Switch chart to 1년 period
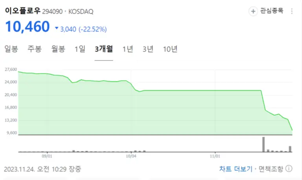This screenshot has height=180, width=302. point(128,49)
